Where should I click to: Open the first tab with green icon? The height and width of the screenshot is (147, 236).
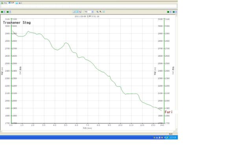(4, 3)
